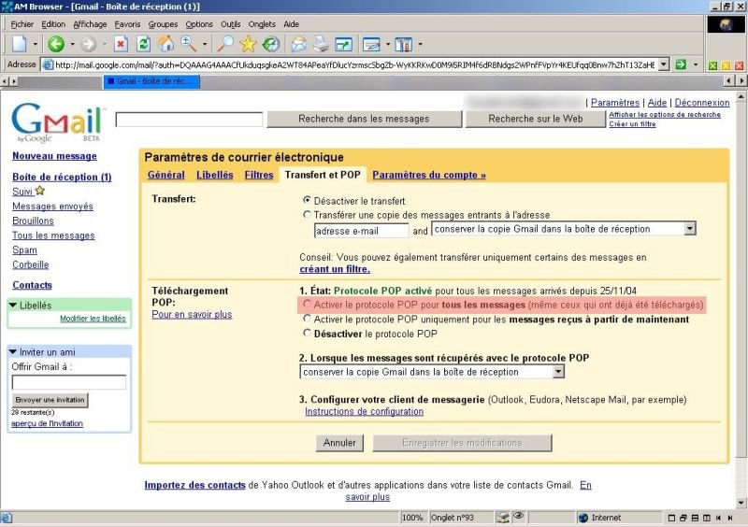Switch to the Filtres settings tab
This screenshot has width=748, height=527.
coord(259,175)
